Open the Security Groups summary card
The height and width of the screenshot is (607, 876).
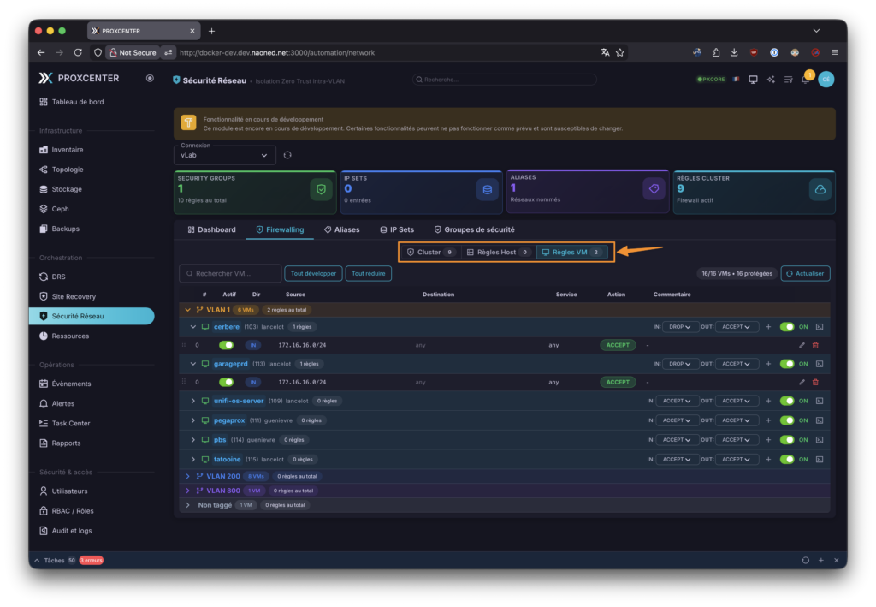tap(255, 192)
